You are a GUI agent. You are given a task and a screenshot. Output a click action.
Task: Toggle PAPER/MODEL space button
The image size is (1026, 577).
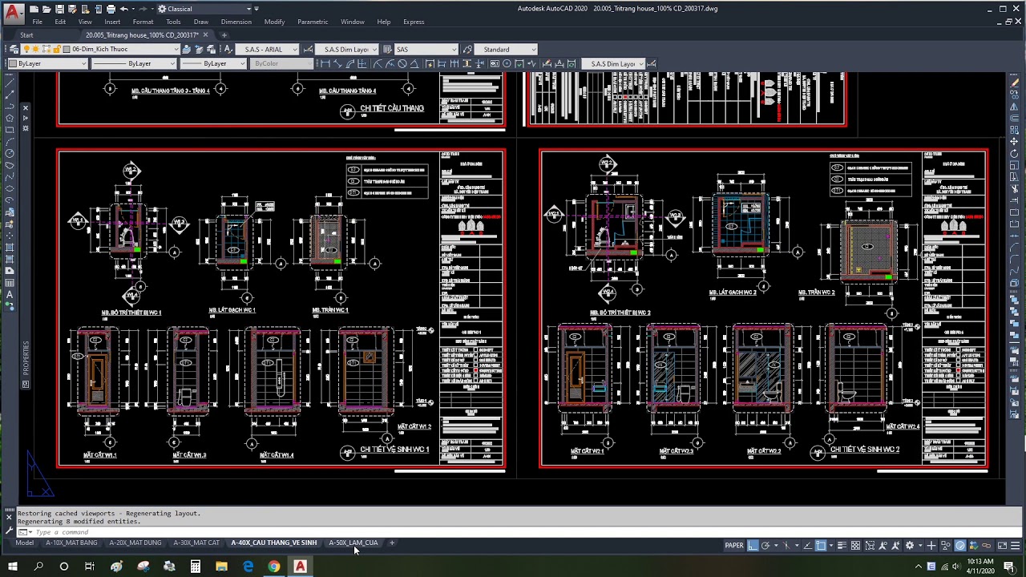[x=733, y=546]
